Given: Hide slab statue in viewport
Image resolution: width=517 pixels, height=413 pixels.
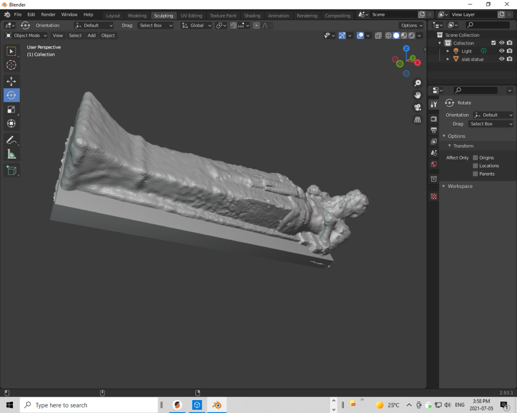Looking at the screenshot, I should [501, 59].
